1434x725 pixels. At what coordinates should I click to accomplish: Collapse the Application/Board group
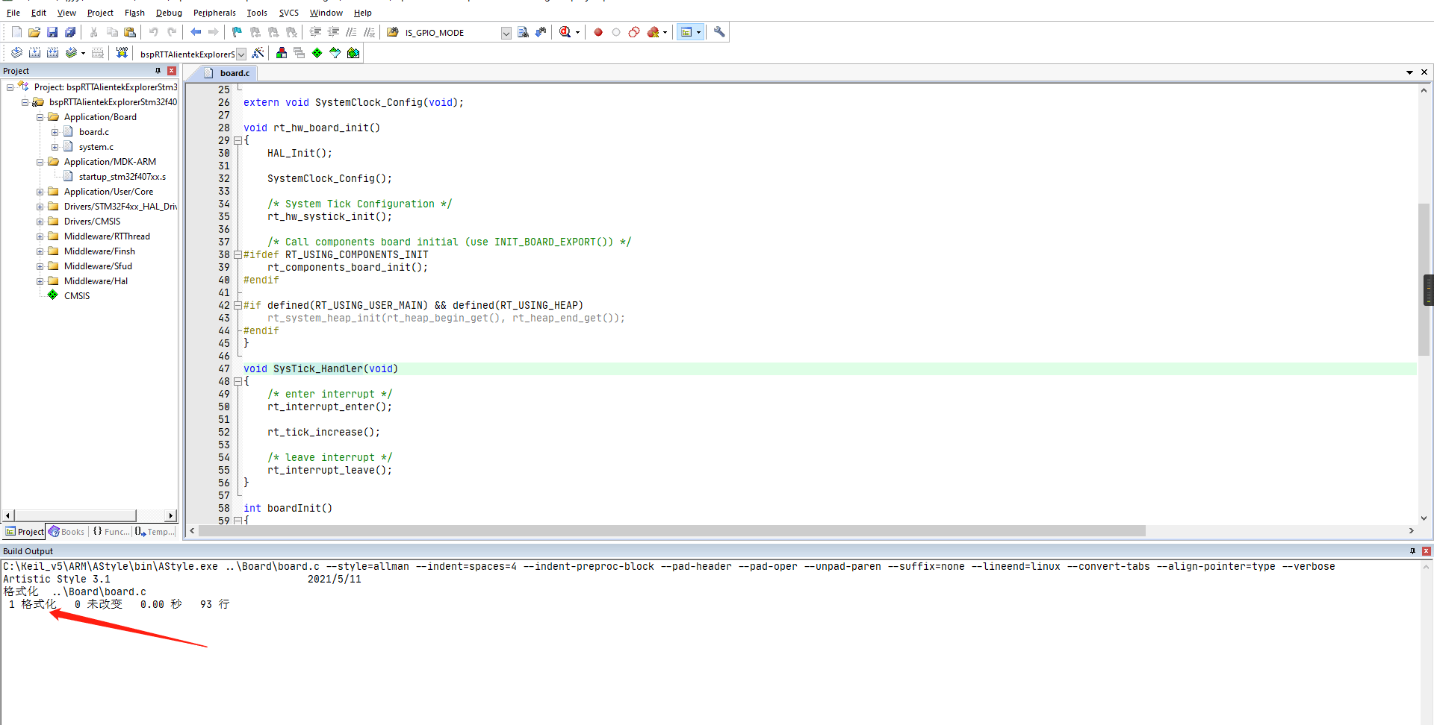[40, 117]
